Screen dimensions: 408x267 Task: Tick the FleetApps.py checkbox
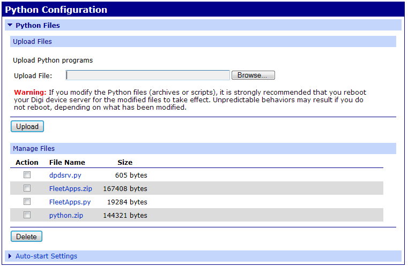tap(27, 202)
